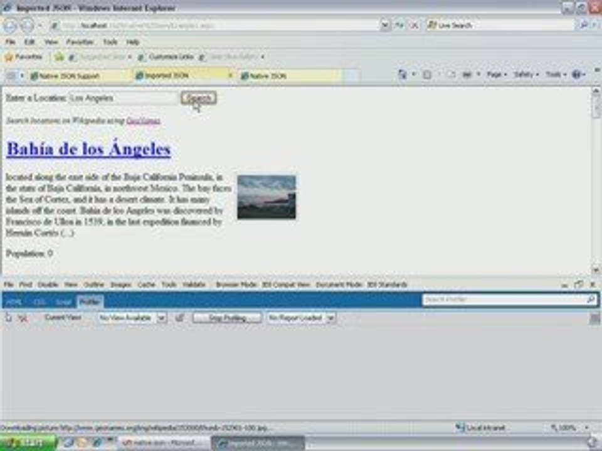The image size is (602, 451).
Task: Click the Search Profiler input box
Action: click(504, 299)
